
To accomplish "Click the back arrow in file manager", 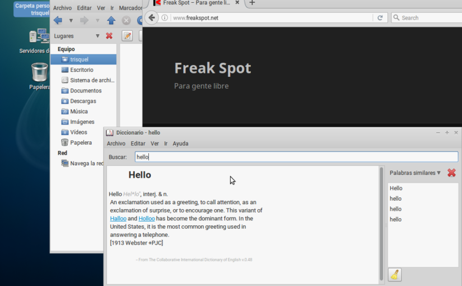I will [58, 21].
